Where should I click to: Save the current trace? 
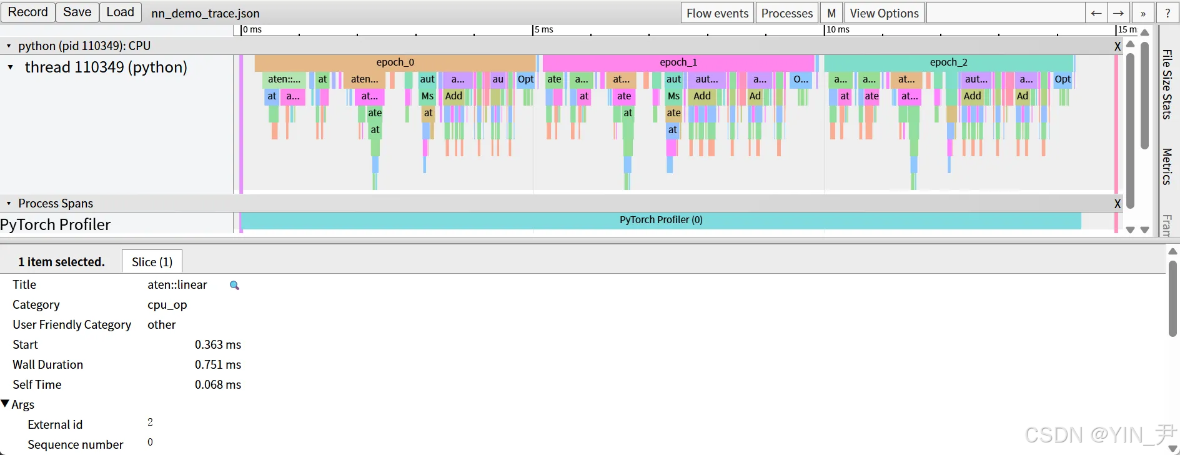(77, 12)
